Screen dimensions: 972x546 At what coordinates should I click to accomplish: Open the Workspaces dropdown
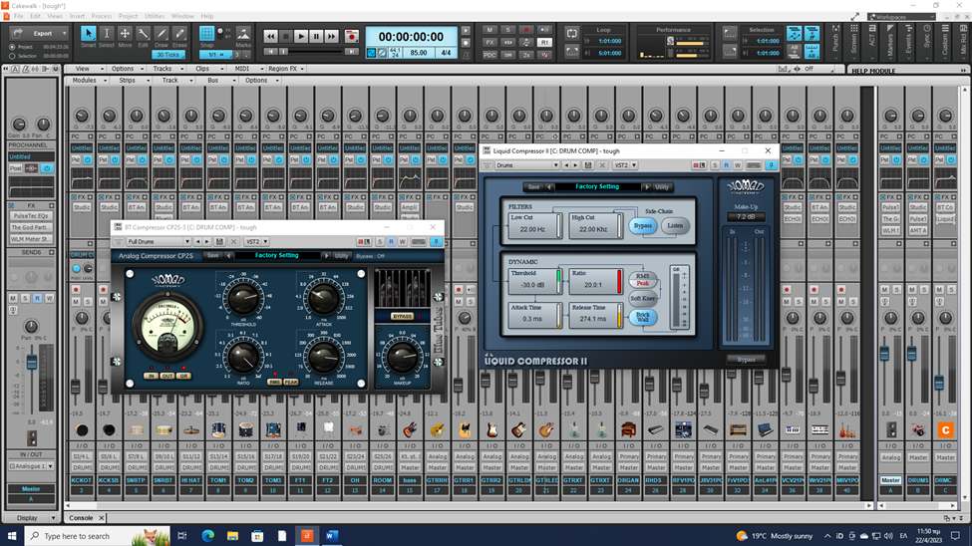pos(902,17)
